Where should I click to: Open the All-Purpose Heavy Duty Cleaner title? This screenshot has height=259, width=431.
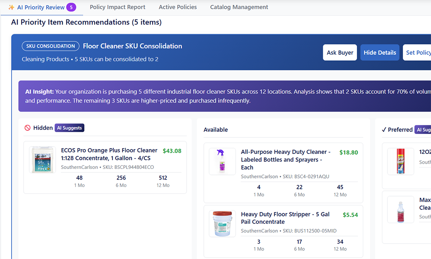coord(285,159)
